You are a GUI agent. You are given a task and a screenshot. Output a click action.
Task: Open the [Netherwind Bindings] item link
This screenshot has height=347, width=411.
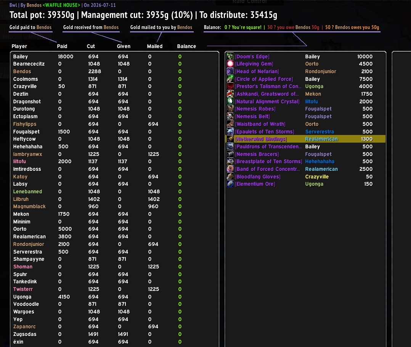click(261, 139)
